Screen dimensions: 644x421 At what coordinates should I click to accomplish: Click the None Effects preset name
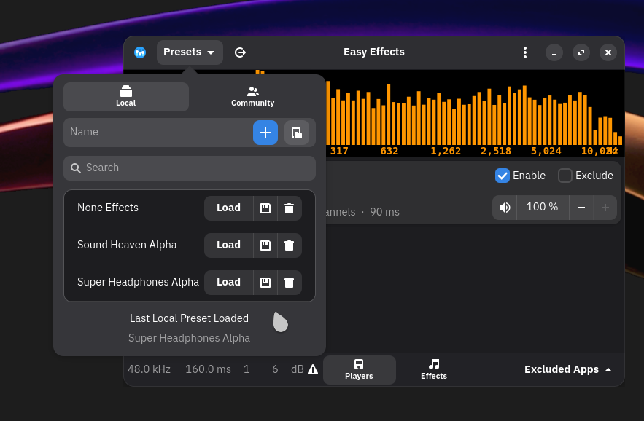[x=108, y=208]
